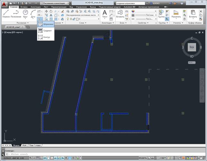Open the layer state Несохраненное состояние листа dropdown
The height and width of the screenshot is (161, 207).
pyautogui.click(x=83, y=15)
